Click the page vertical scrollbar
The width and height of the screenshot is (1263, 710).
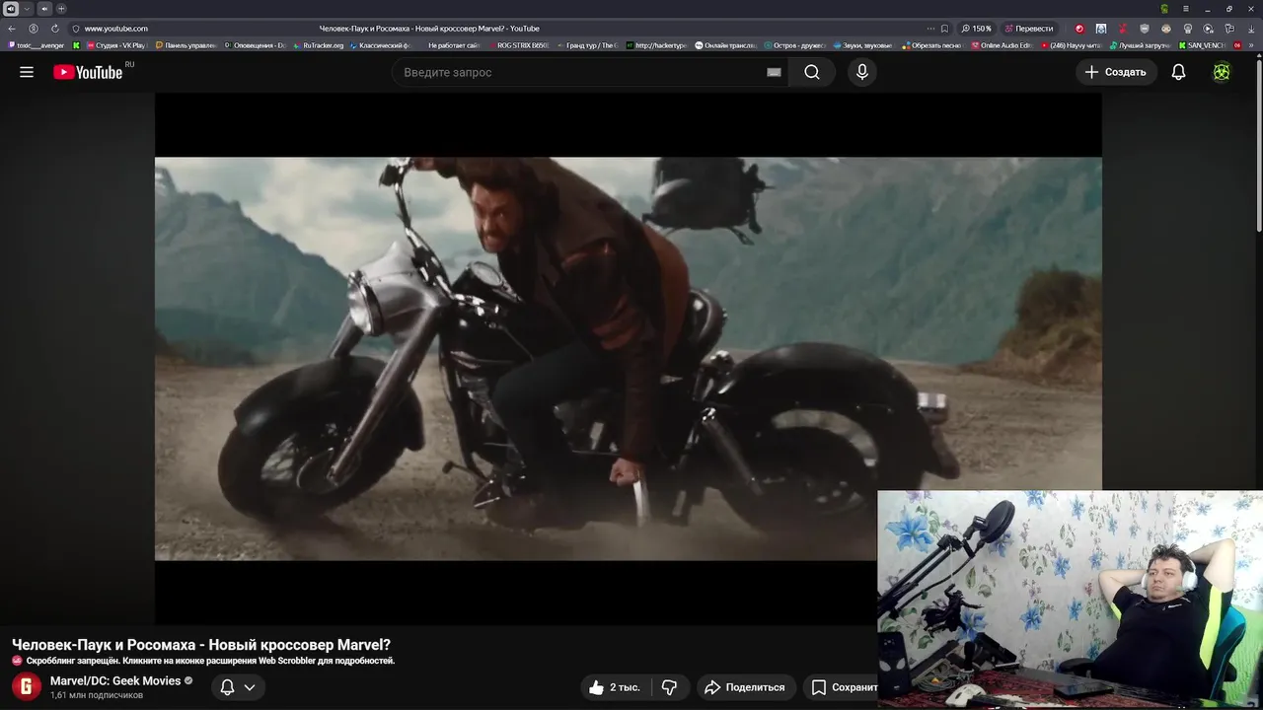[1258, 148]
